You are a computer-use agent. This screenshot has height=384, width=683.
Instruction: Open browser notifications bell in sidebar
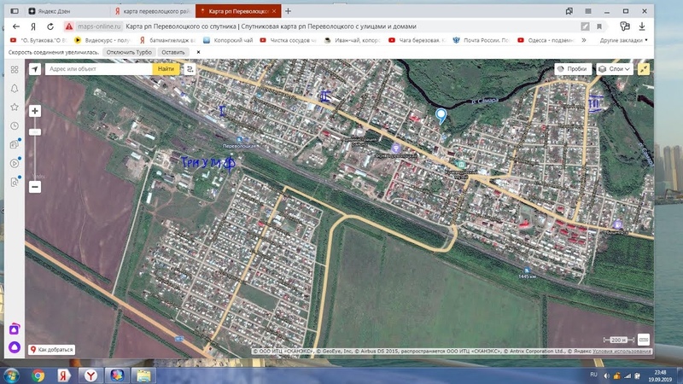[x=14, y=88]
